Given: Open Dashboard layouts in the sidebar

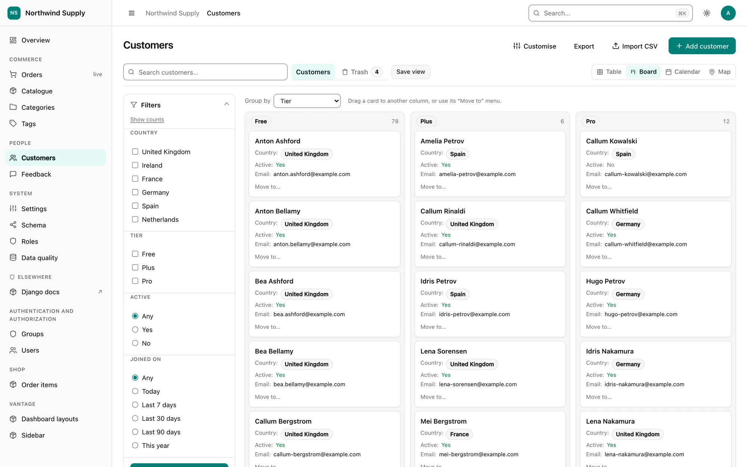Looking at the screenshot, I should [56, 419].
